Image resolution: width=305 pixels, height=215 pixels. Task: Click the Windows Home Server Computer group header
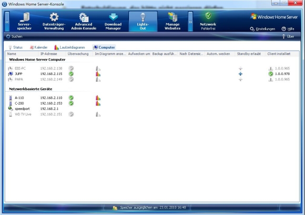point(37,60)
